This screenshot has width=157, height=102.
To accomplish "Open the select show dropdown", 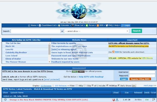I will coord(96,31).
